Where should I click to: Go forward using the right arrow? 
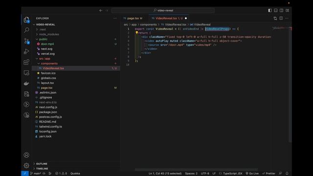click(x=107, y=10)
